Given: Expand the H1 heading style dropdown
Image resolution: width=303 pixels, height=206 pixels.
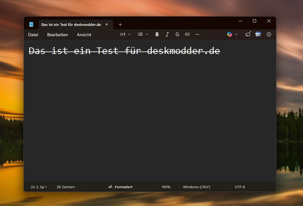Looking at the screenshot, I should (125, 34).
